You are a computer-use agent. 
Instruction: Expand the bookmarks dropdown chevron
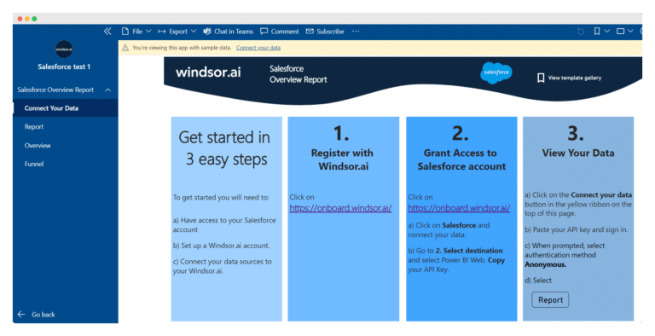[x=607, y=32]
